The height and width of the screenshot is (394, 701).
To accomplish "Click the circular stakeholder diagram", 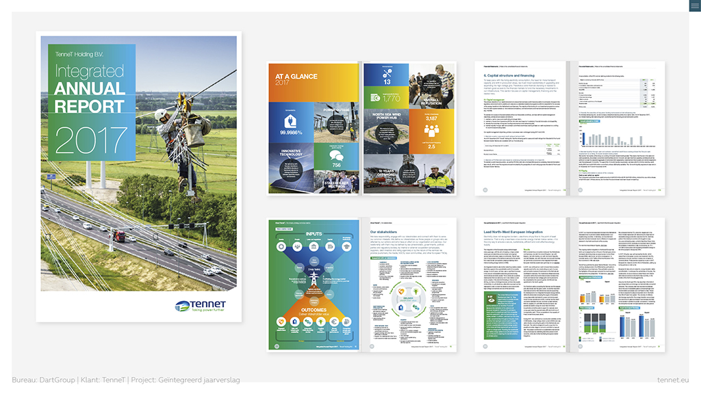I will (x=407, y=300).
